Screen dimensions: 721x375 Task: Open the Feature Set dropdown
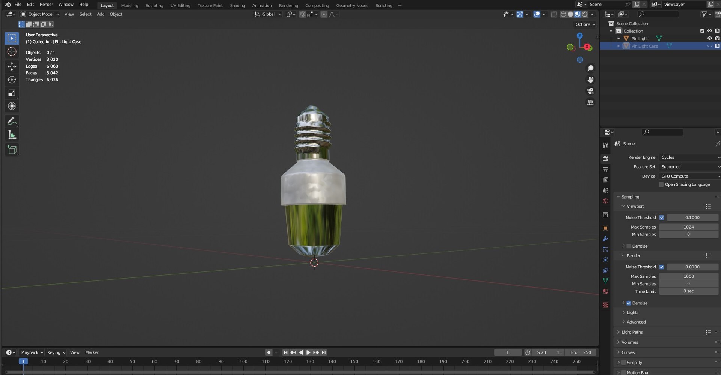tap(690, 167)
